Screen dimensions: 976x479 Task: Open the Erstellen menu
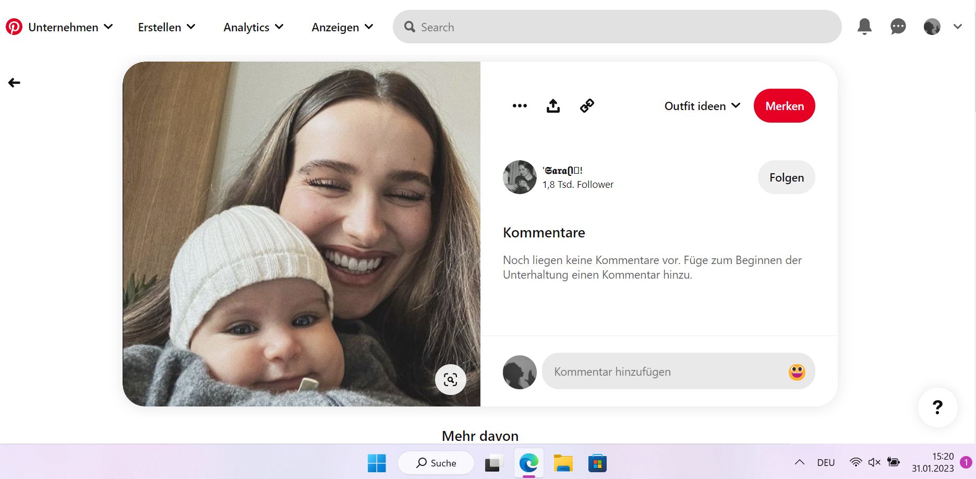point(166,27)
